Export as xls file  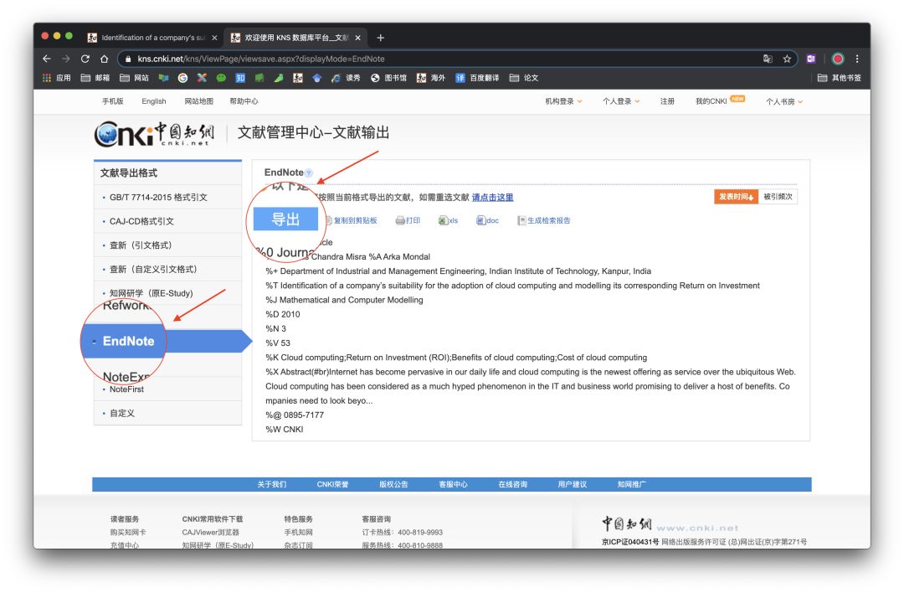[x=448, y=220]
